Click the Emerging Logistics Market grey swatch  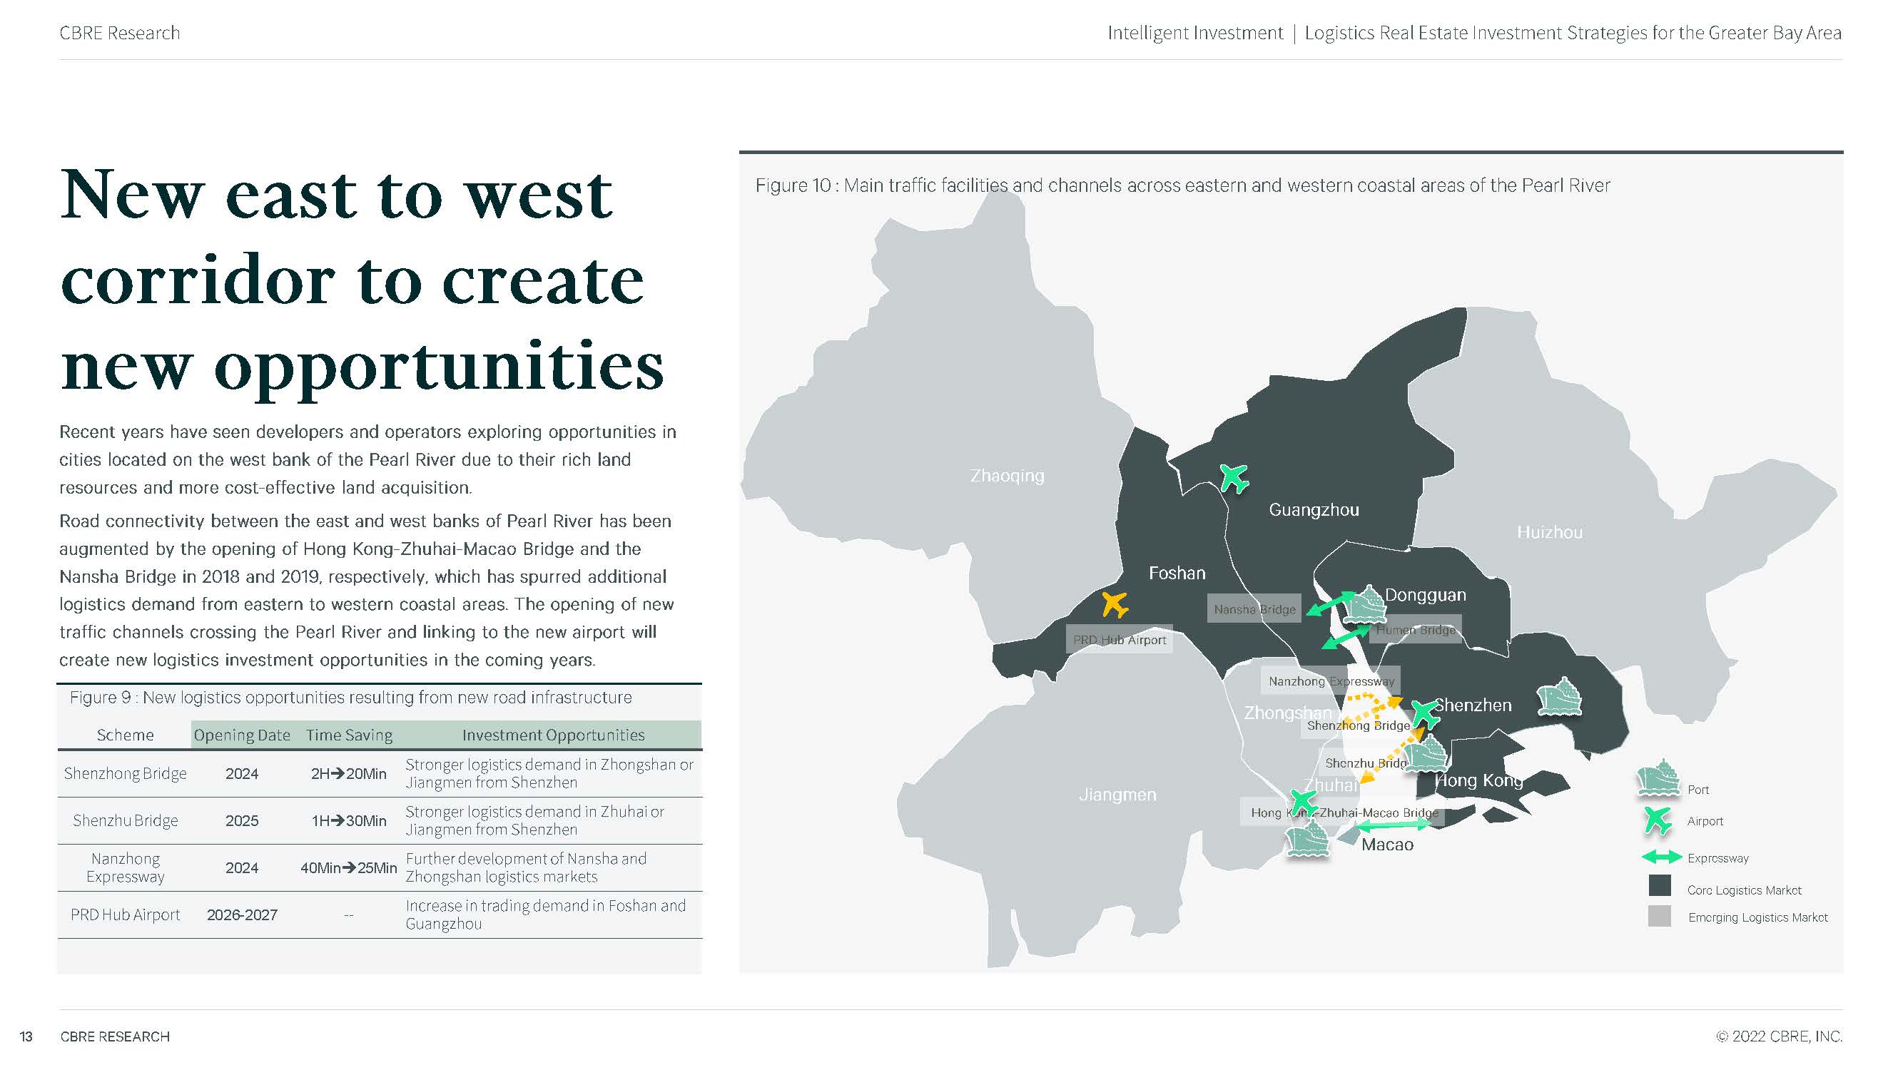(x=1659, y=917)
